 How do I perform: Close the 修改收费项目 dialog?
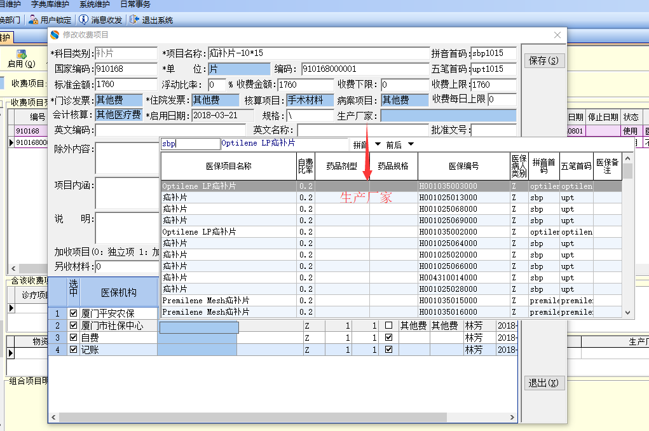point(557,35)
